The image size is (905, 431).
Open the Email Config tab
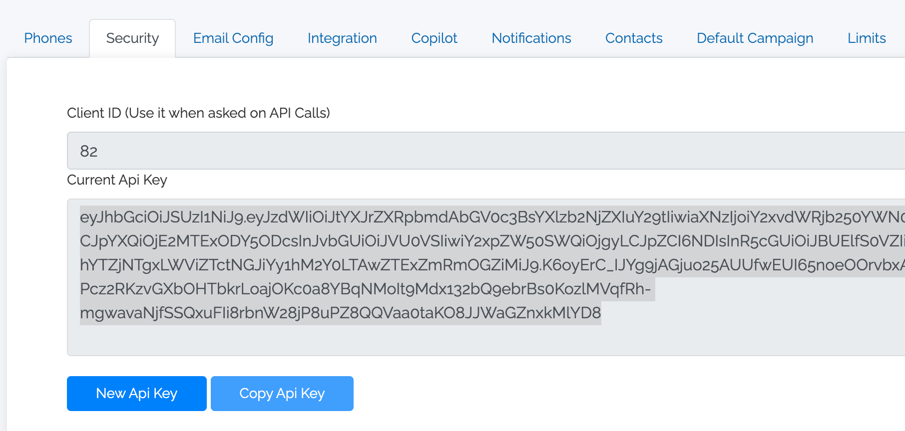click(x=233, y=38)
